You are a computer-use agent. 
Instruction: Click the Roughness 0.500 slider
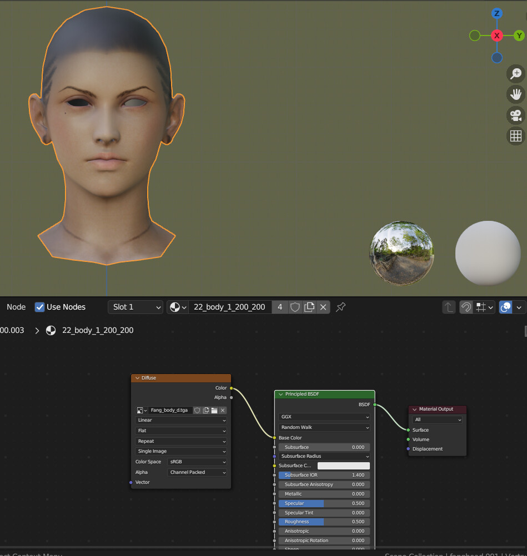pyautogui.click(x=324, y=522)
